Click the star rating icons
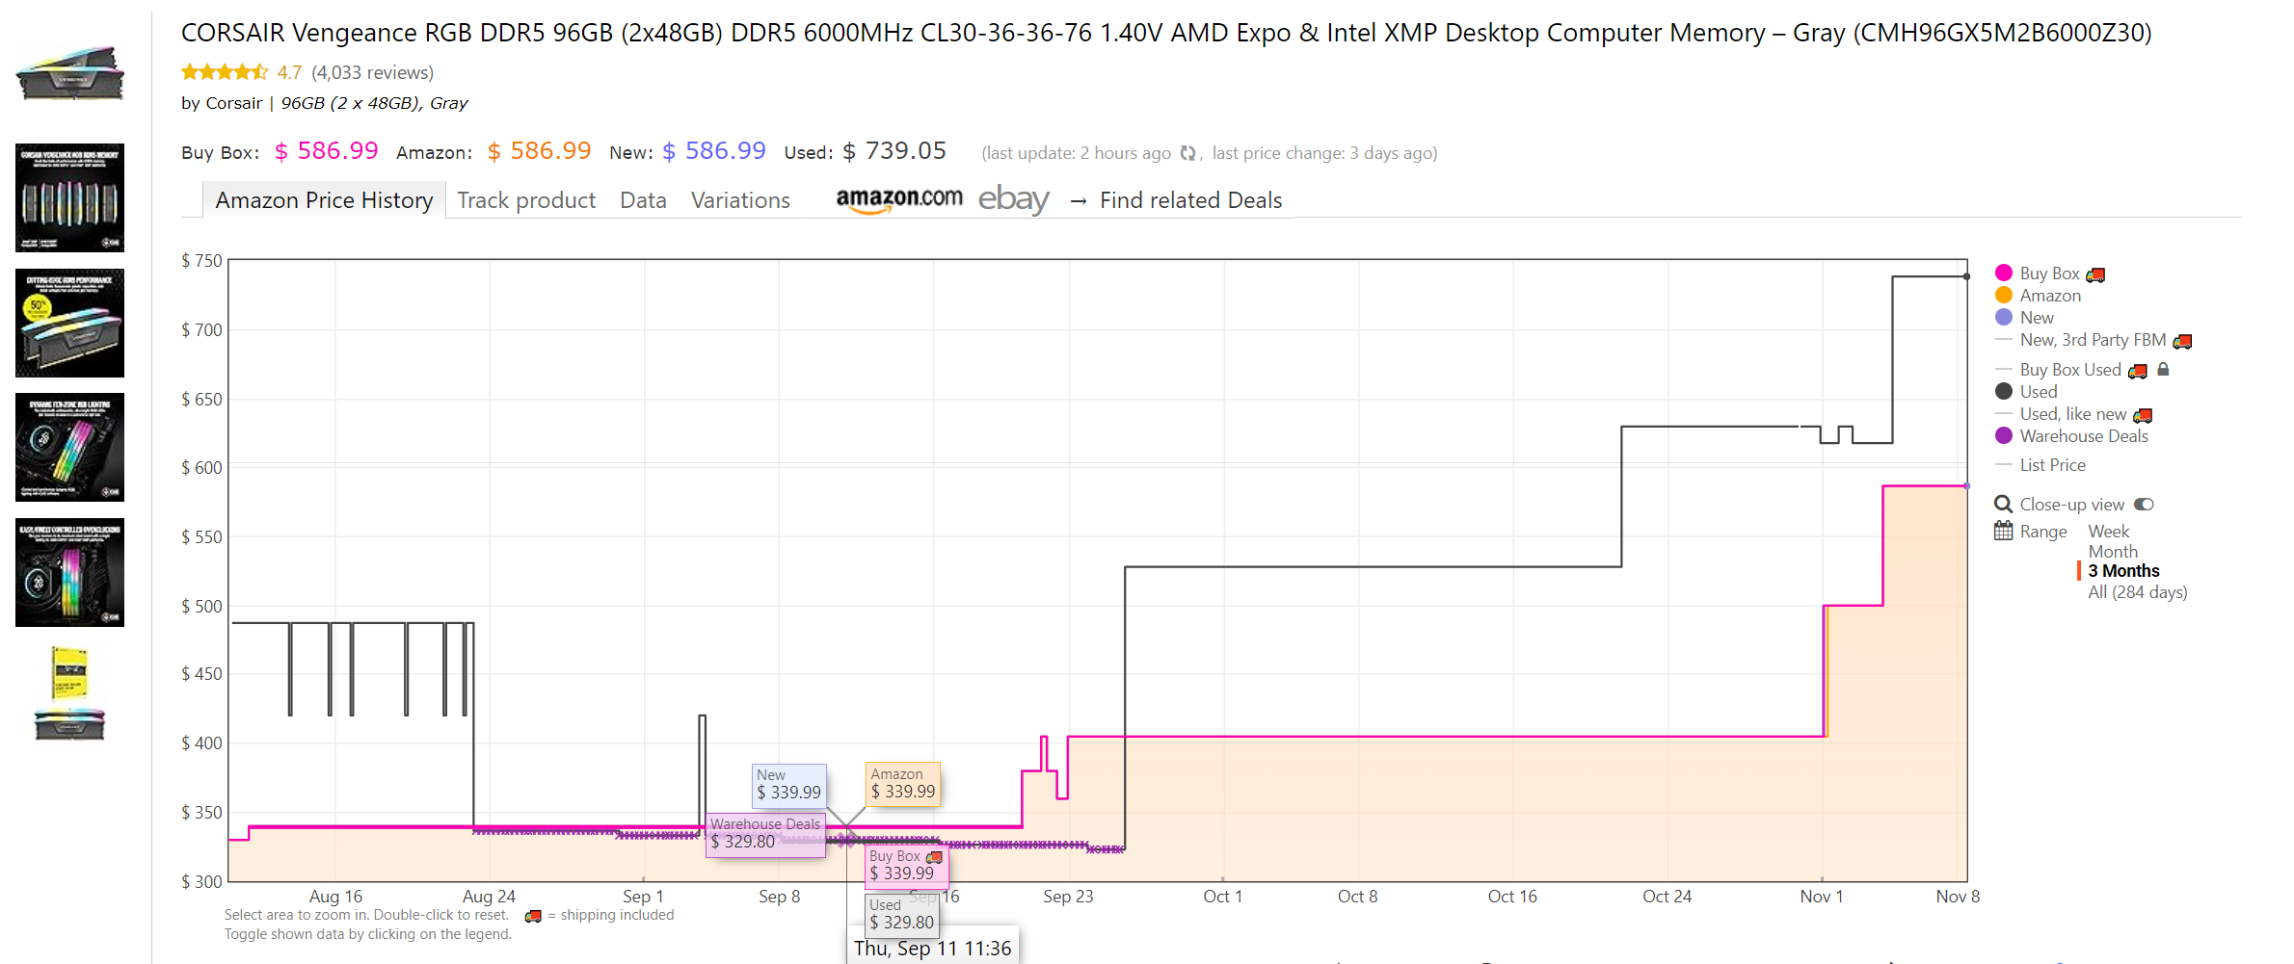The width and height of the screenshot is (2294, 964). click(225, 72)
